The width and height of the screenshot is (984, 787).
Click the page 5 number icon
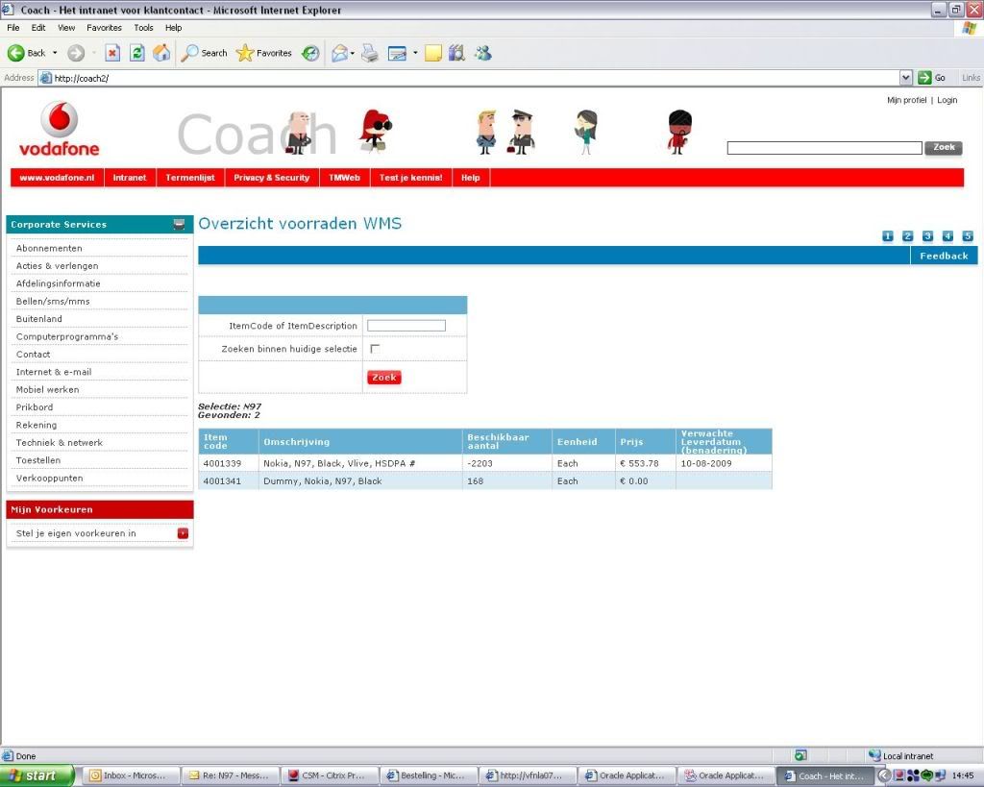[968, 236]
